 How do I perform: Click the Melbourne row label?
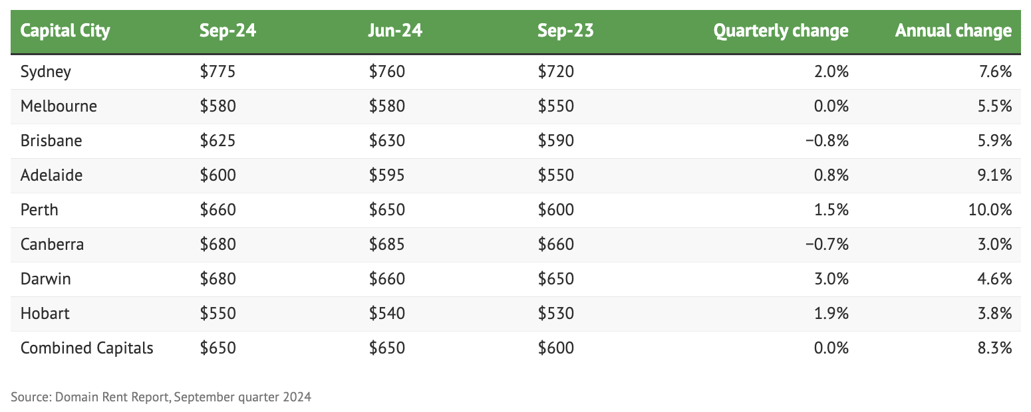pyautogui.click(x=59, y=106)
